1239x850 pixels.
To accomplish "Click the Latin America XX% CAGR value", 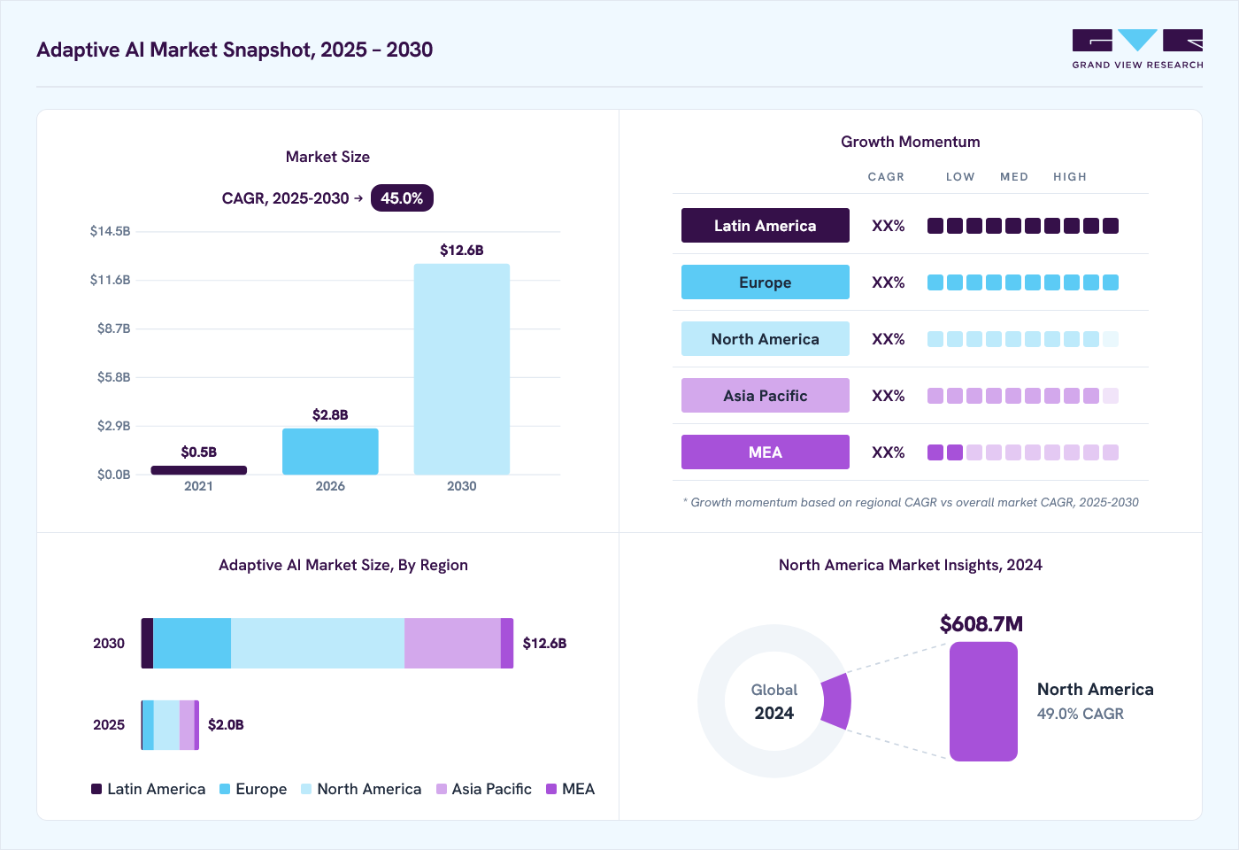I will [x=889, y=226].
